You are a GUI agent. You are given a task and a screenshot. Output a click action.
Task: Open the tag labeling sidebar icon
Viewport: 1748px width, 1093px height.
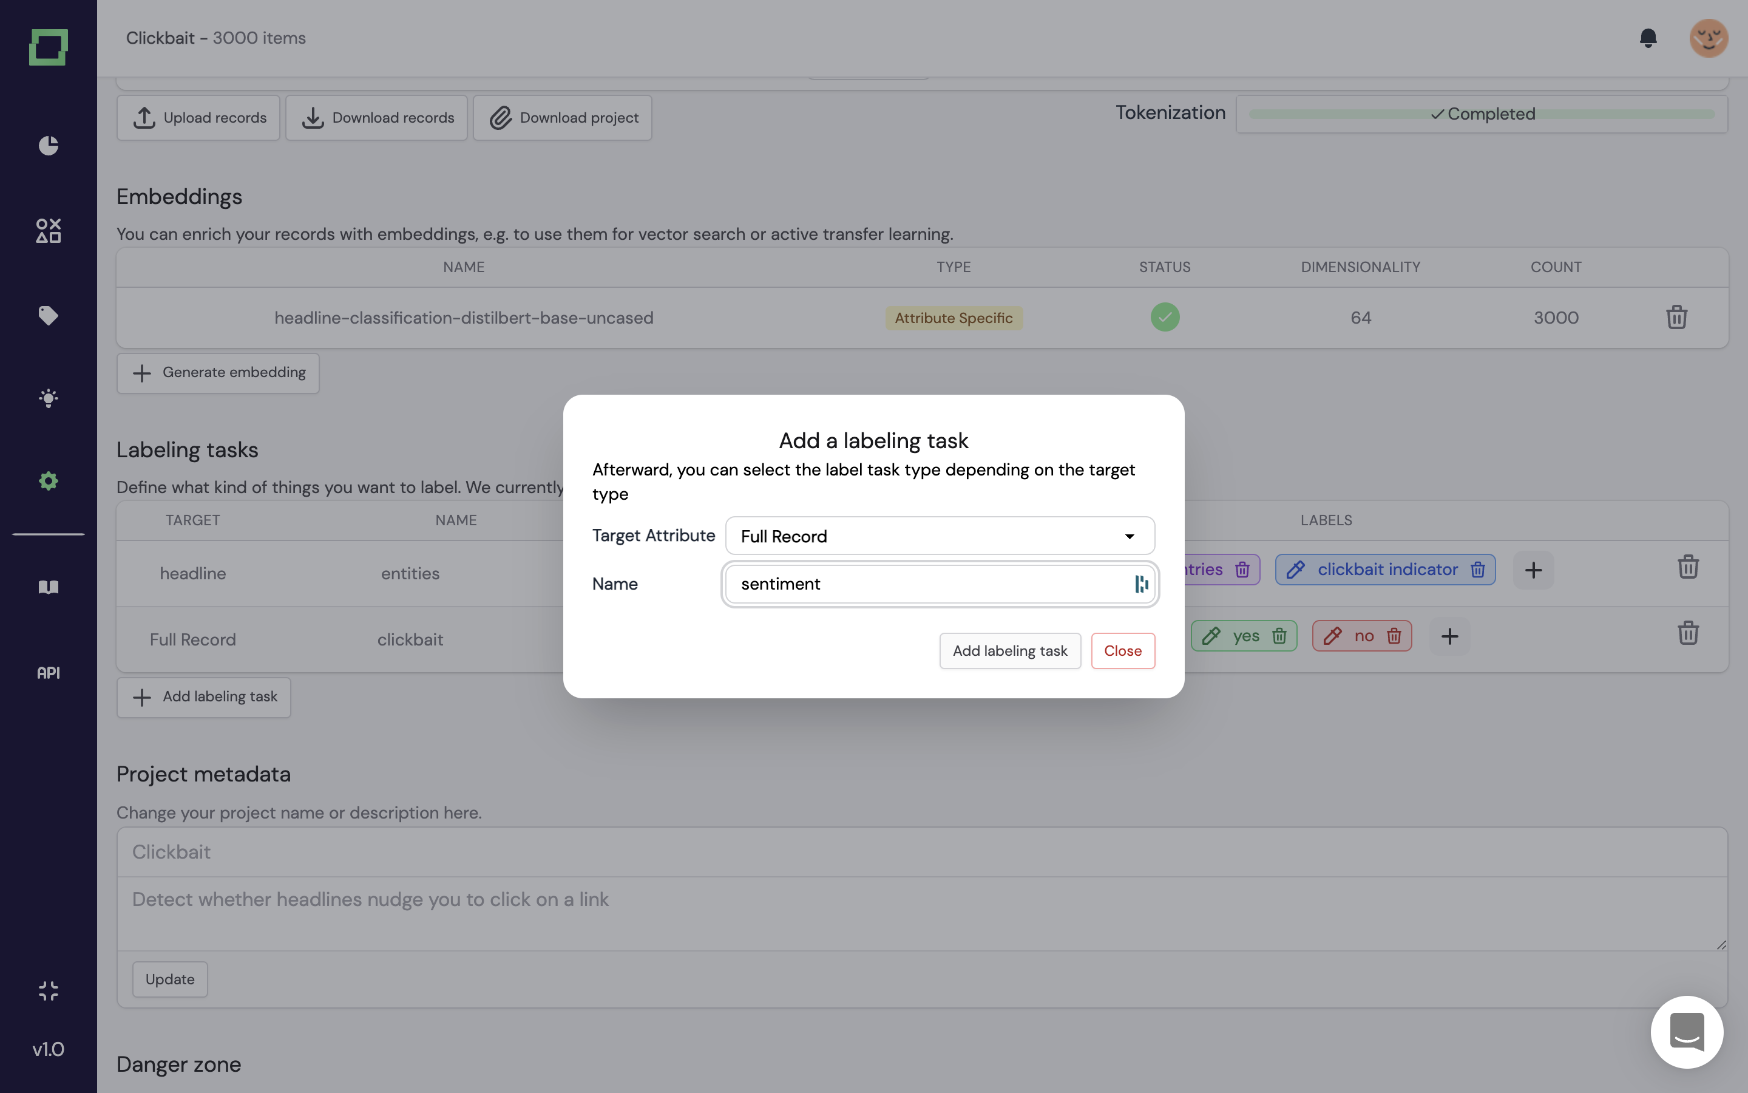(49, 315)
